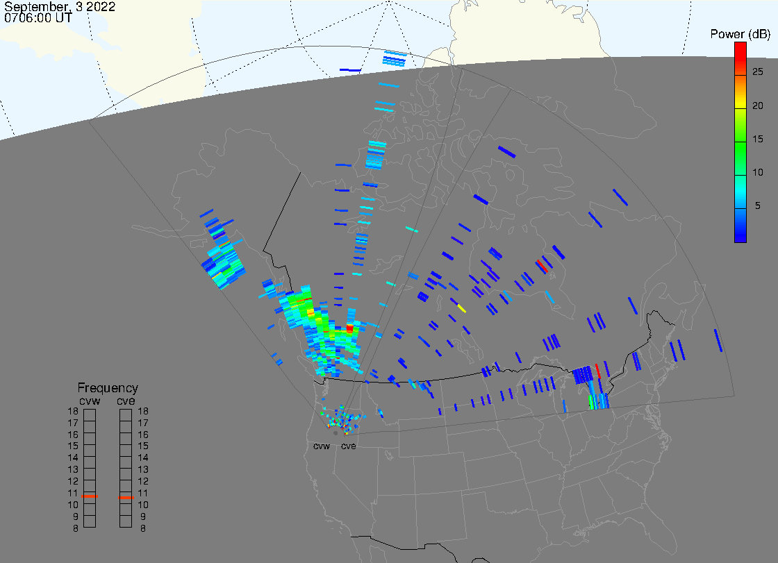The width and height of the screenshot is (778, 563).
Task: Click the red frequency marker on cve bar
Action: point(126,498)
